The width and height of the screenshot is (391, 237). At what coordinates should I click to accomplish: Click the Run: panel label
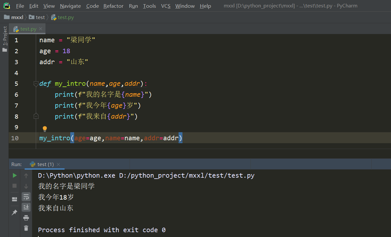click(x=16, y=164)
